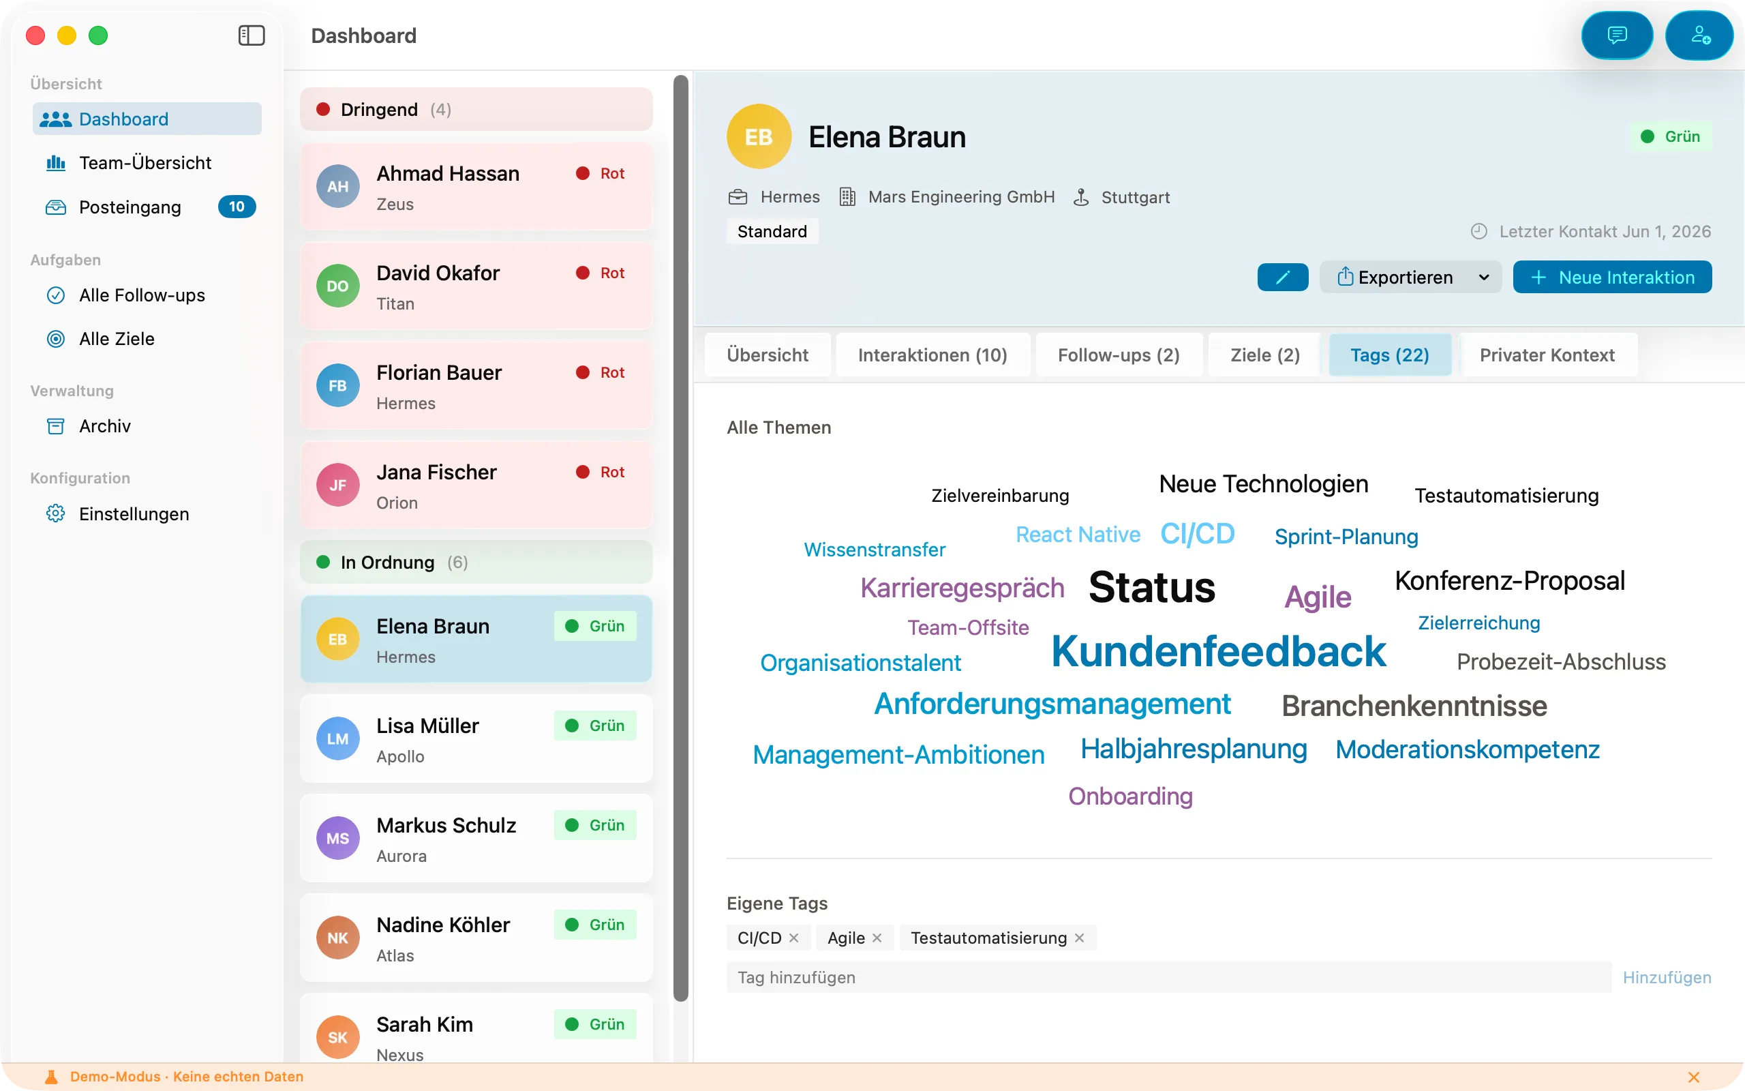Open the Ziele (2) tab
The image size is (1745, 1091).
click(x=1264, y=355)
